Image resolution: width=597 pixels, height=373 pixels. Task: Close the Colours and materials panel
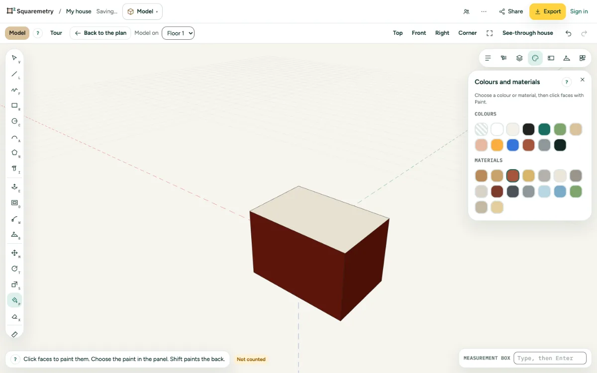583,80
